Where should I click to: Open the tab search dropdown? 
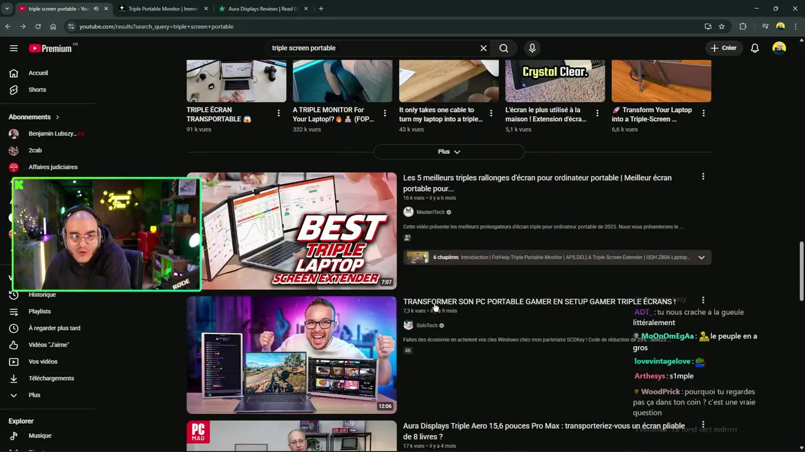(6, 9)
